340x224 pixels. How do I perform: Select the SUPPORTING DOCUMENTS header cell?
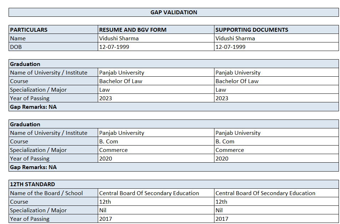[x=276, y=30]
